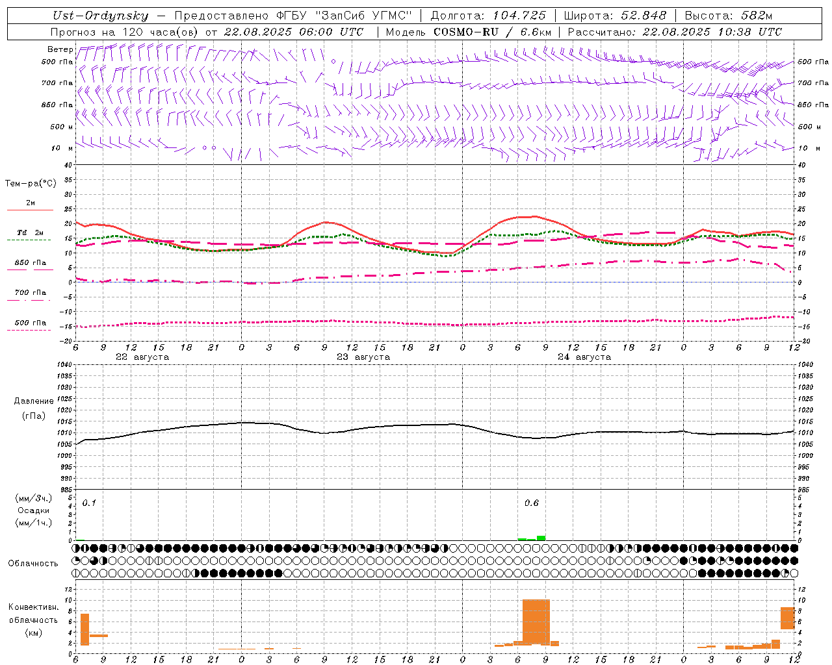Screen dimensions: 832x665
Task: Click the dashed line sample under Td 2м legend
Action: tap(30, 240)
